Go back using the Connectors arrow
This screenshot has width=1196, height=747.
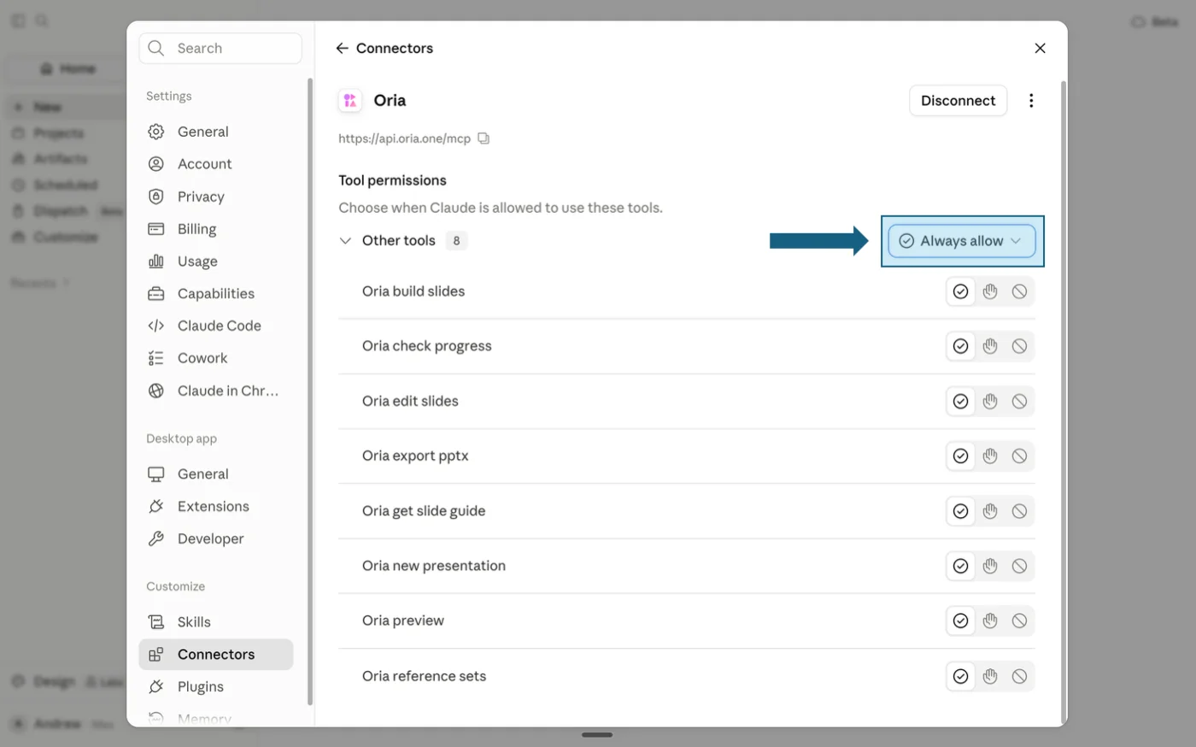point(342,49)
